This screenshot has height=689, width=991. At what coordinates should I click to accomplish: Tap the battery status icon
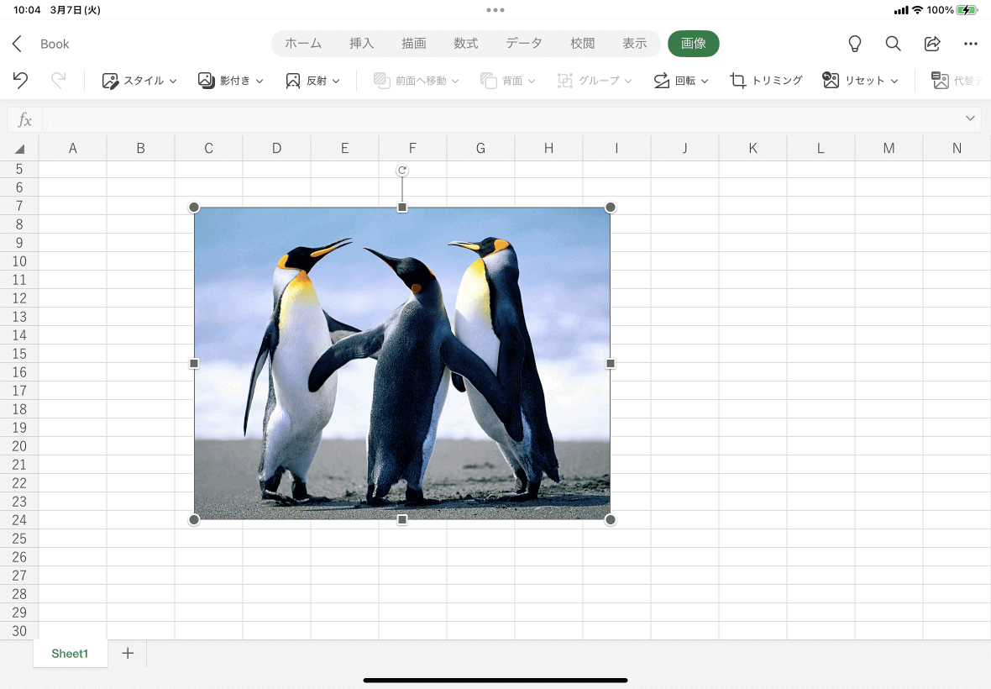967,10
